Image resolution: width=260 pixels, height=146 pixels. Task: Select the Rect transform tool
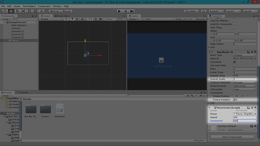29,11
